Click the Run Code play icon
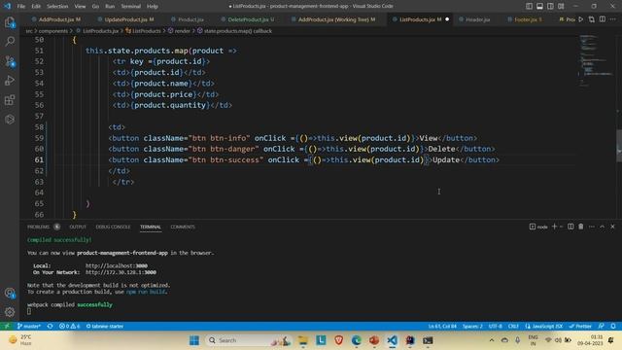This screenshot has width=622, height=350. [x=581, y=19]
